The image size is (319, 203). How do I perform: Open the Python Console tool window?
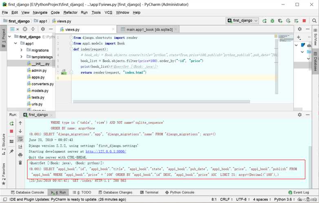pos(180,192)
